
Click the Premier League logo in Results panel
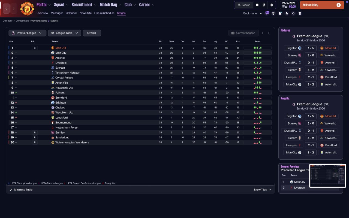(294, 104)
